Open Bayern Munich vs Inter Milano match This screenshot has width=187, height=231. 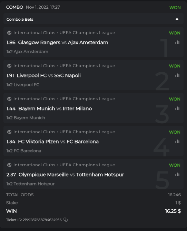pyautogui.click(x=55, y=108)
